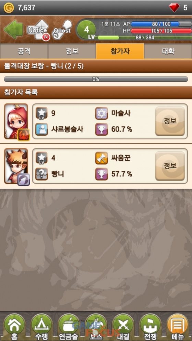Click the 0% boss progress bar
This screenshot has width=192, height=341.
click(x=96, y=79)
